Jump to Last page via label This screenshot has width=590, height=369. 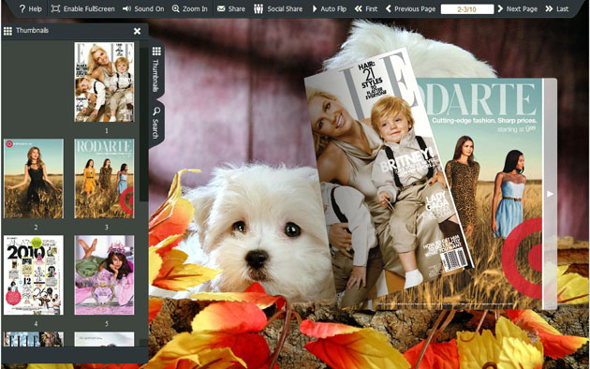point(563,8)
